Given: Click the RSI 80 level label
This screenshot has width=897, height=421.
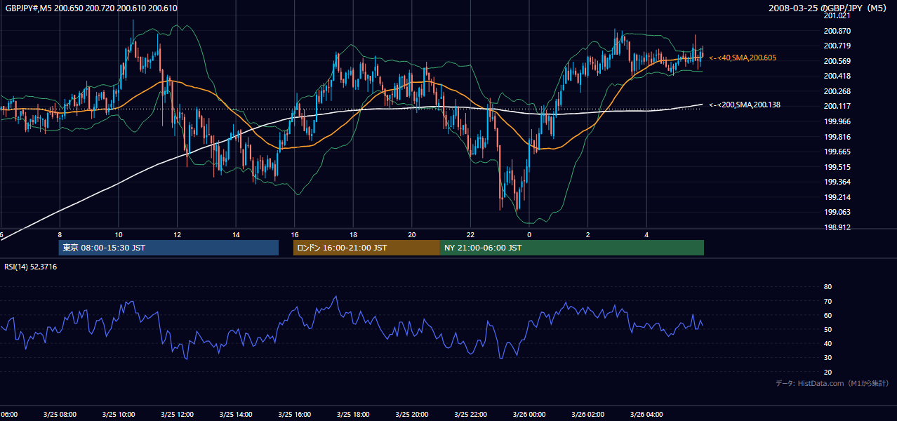Looking at the screenshot, I should pos(828,287).
